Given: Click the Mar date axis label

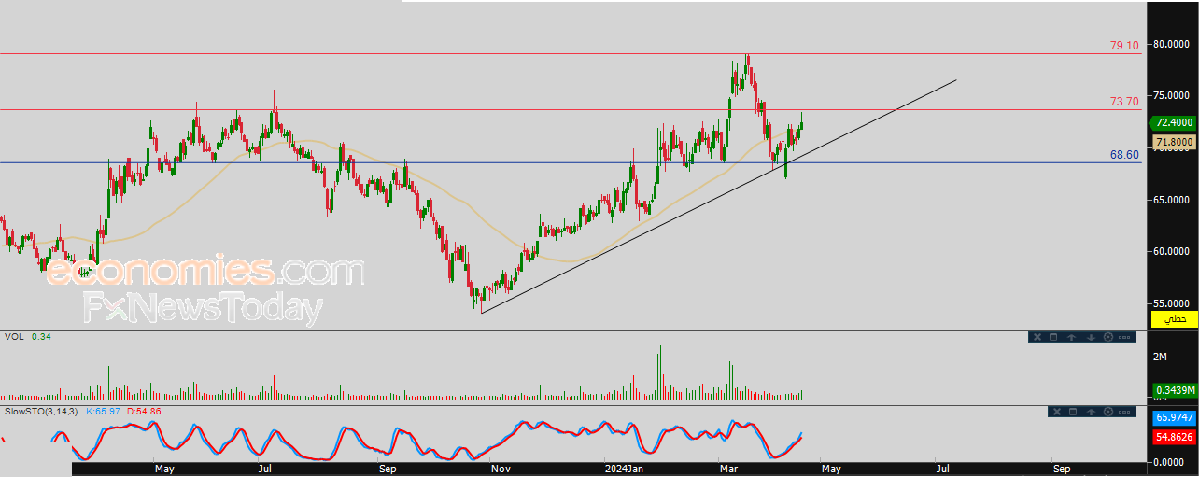Looking at the screenshot, I should click(729, 469).
